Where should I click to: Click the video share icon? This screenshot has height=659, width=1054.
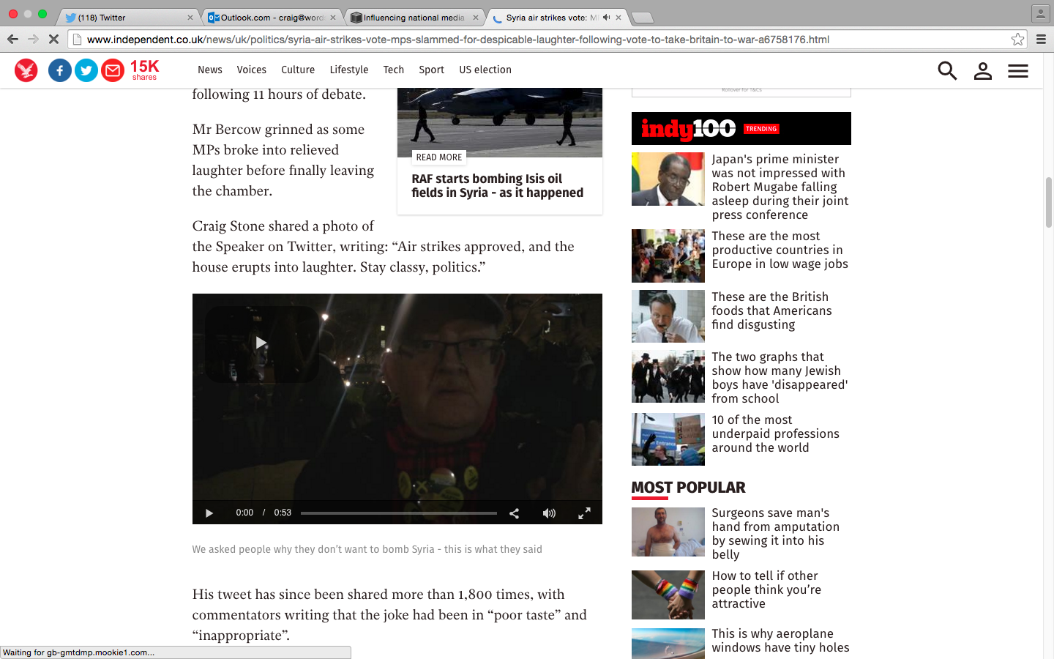pyautogui.click(x=515, y=513)
